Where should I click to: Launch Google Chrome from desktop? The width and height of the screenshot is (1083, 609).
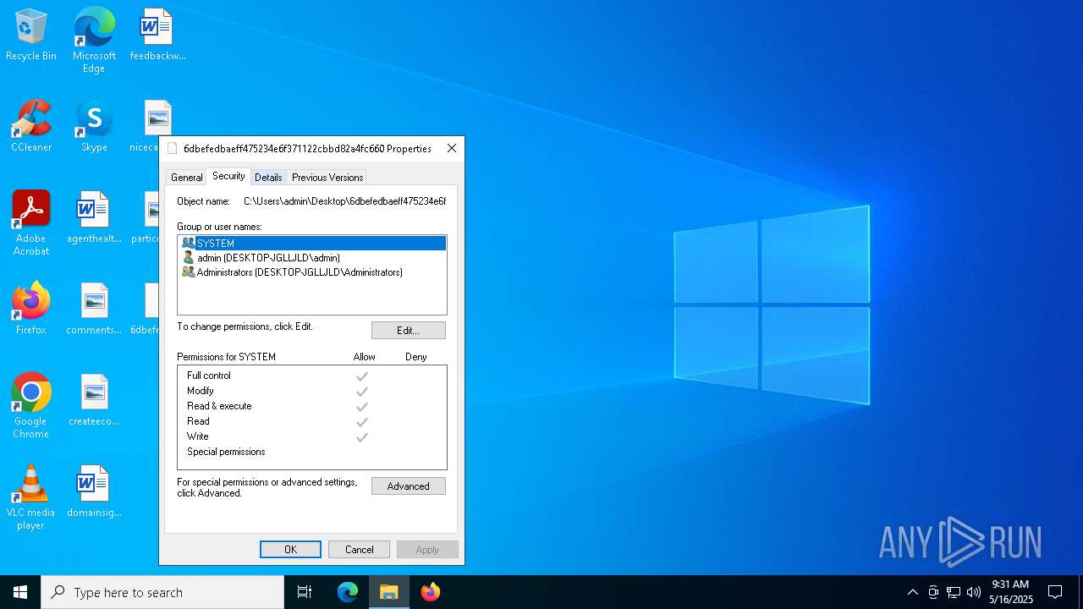pos(31,406)
